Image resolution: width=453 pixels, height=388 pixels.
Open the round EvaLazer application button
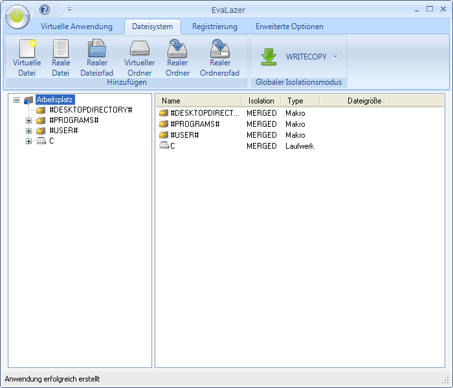[x=17, y=17]
